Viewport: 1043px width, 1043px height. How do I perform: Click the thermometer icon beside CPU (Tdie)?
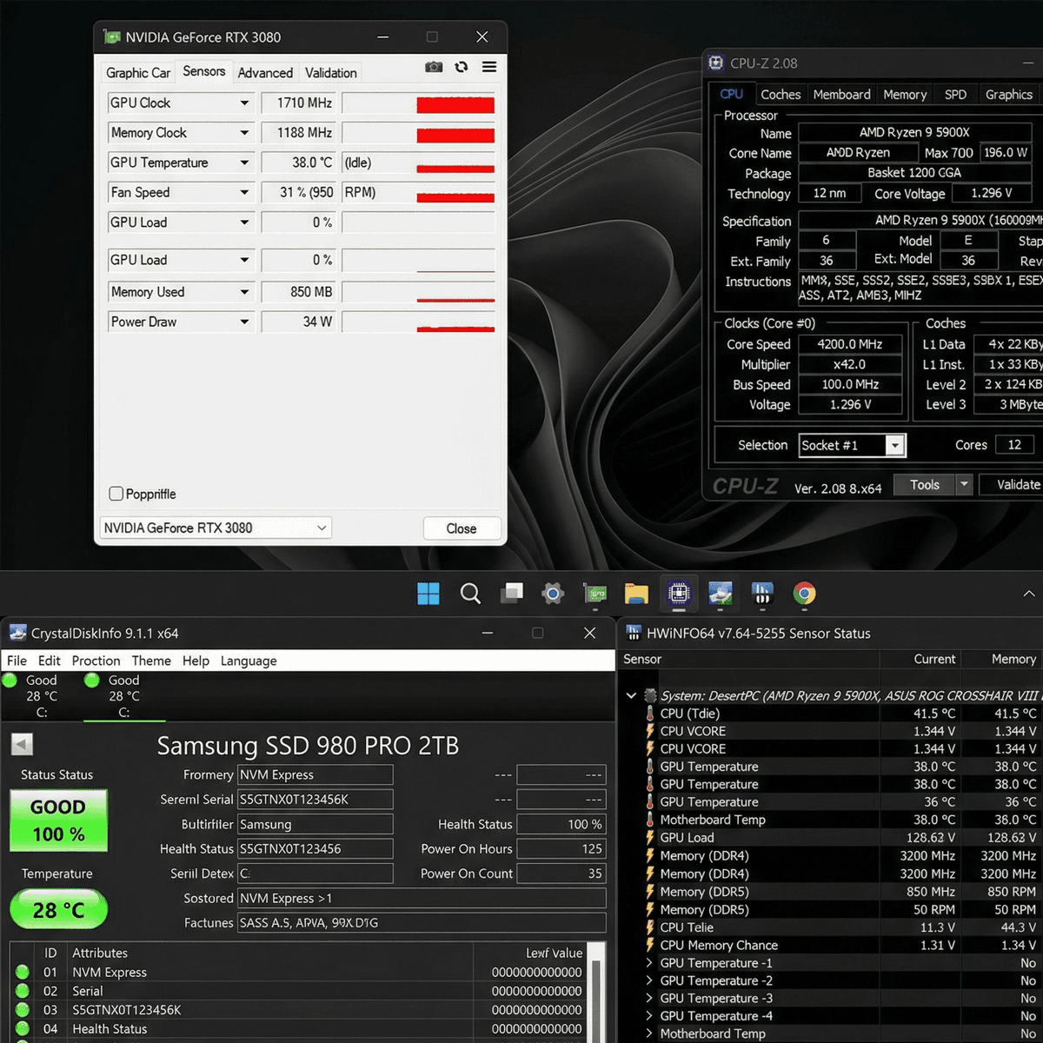coord(650,713)
